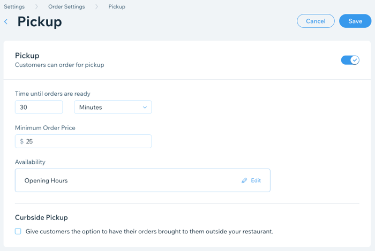Screen dimensions: 375x251
Task: Navigate to Order Settings breadcrumb
Action: coord(67,7)
